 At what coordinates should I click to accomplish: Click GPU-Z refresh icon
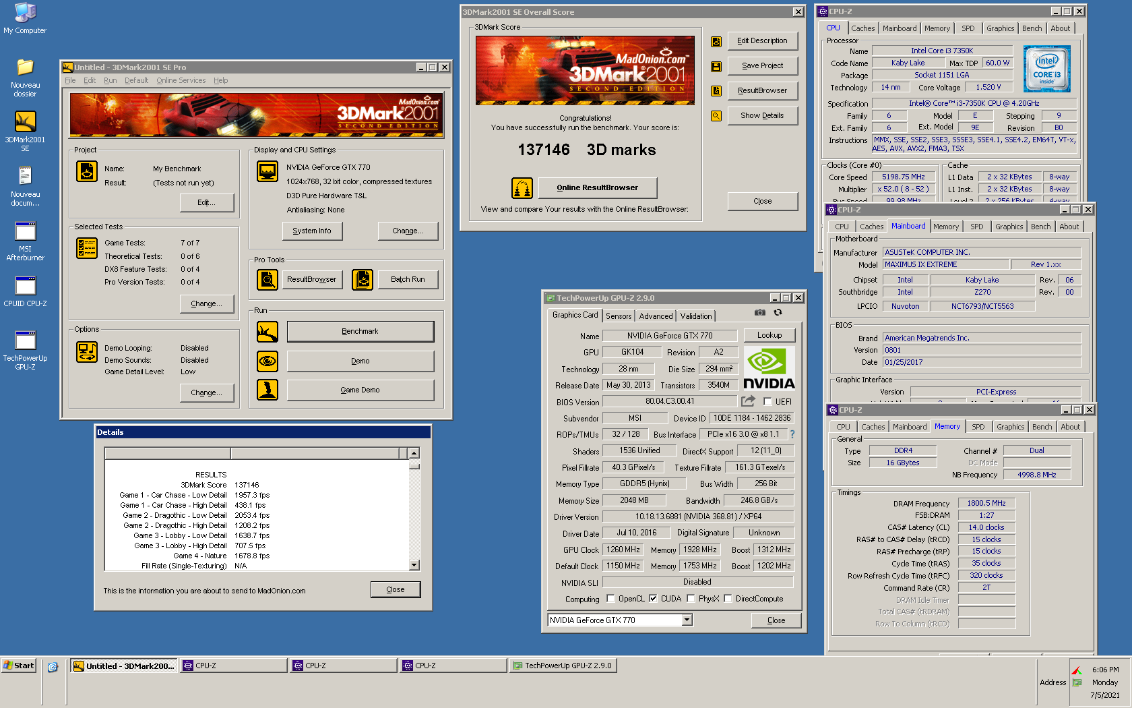point(778,312)
